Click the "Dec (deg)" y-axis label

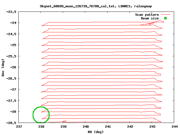(x=3, y=67)
